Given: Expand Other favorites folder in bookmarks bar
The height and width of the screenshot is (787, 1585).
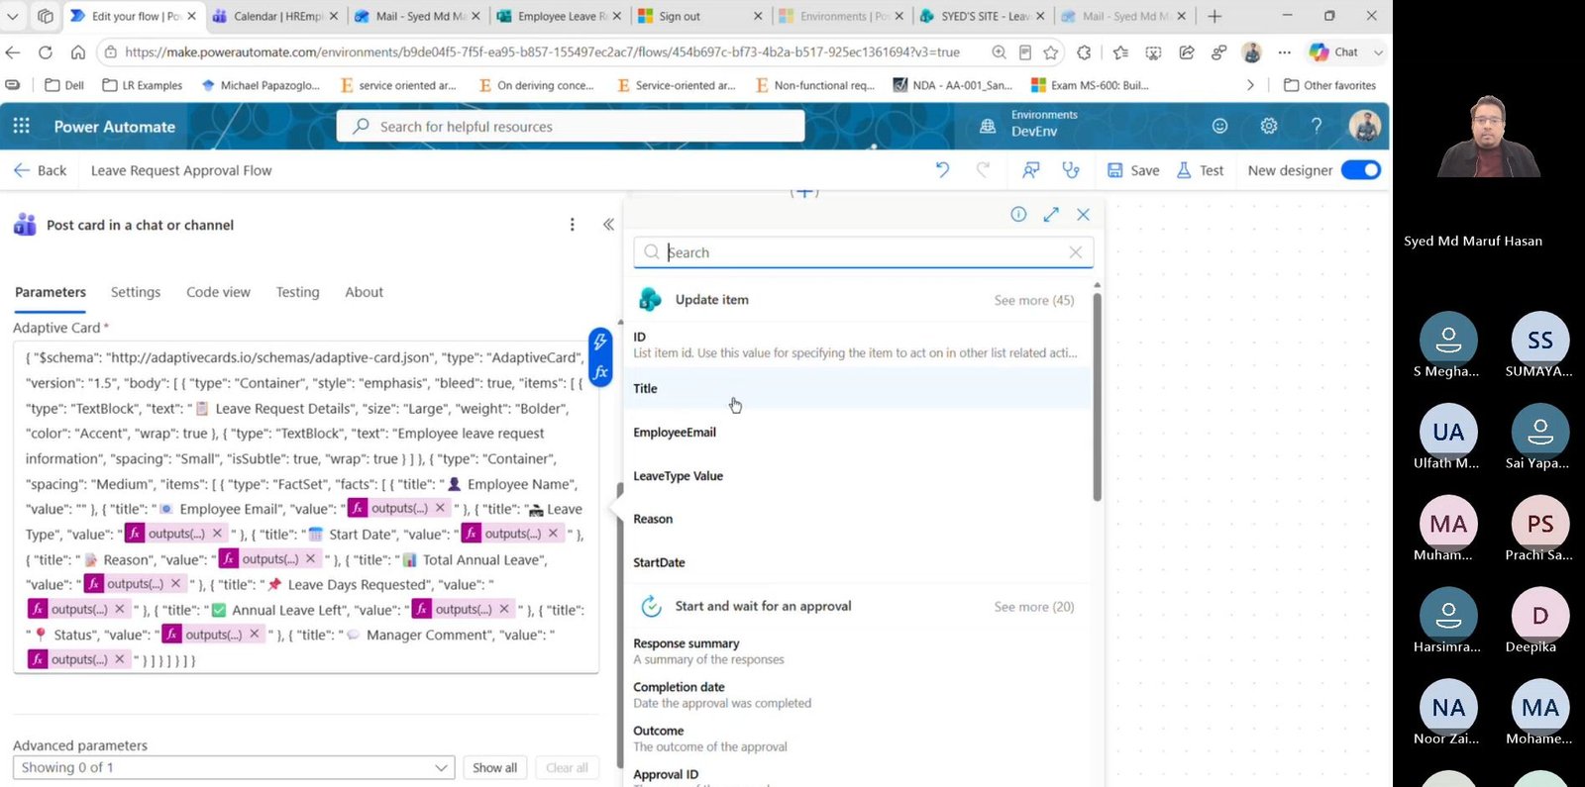Looking at the screenshot, I should coord(1329,85).
